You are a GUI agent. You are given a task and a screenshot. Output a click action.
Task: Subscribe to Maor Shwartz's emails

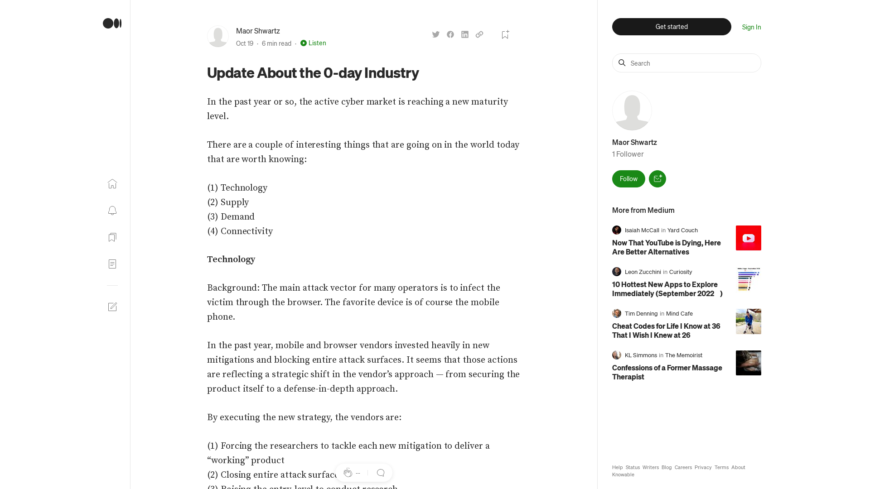point(657,178)
